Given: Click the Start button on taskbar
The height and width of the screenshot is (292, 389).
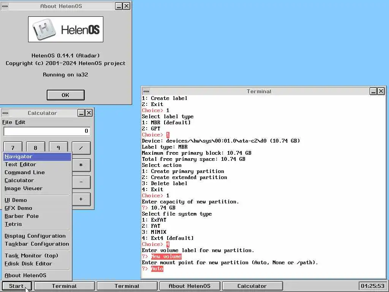Looking at the screenshot, I should 17,286.
